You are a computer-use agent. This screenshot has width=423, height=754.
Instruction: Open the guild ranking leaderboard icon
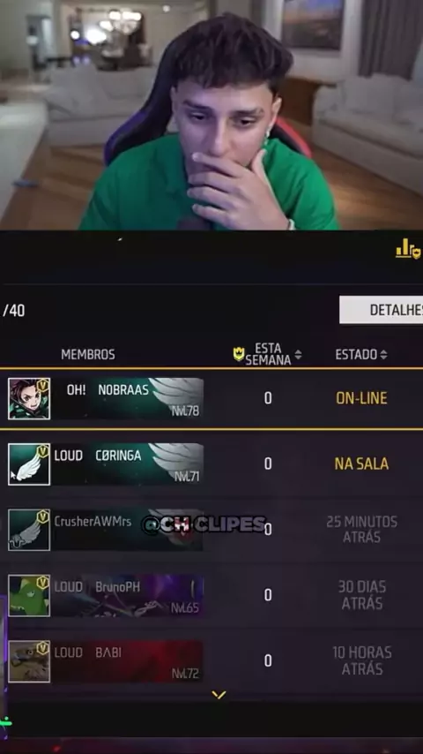(408, 249)
